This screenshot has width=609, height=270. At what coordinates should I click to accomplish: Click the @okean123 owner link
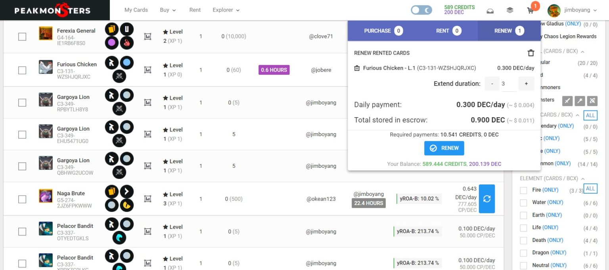(x=321, y=199)
